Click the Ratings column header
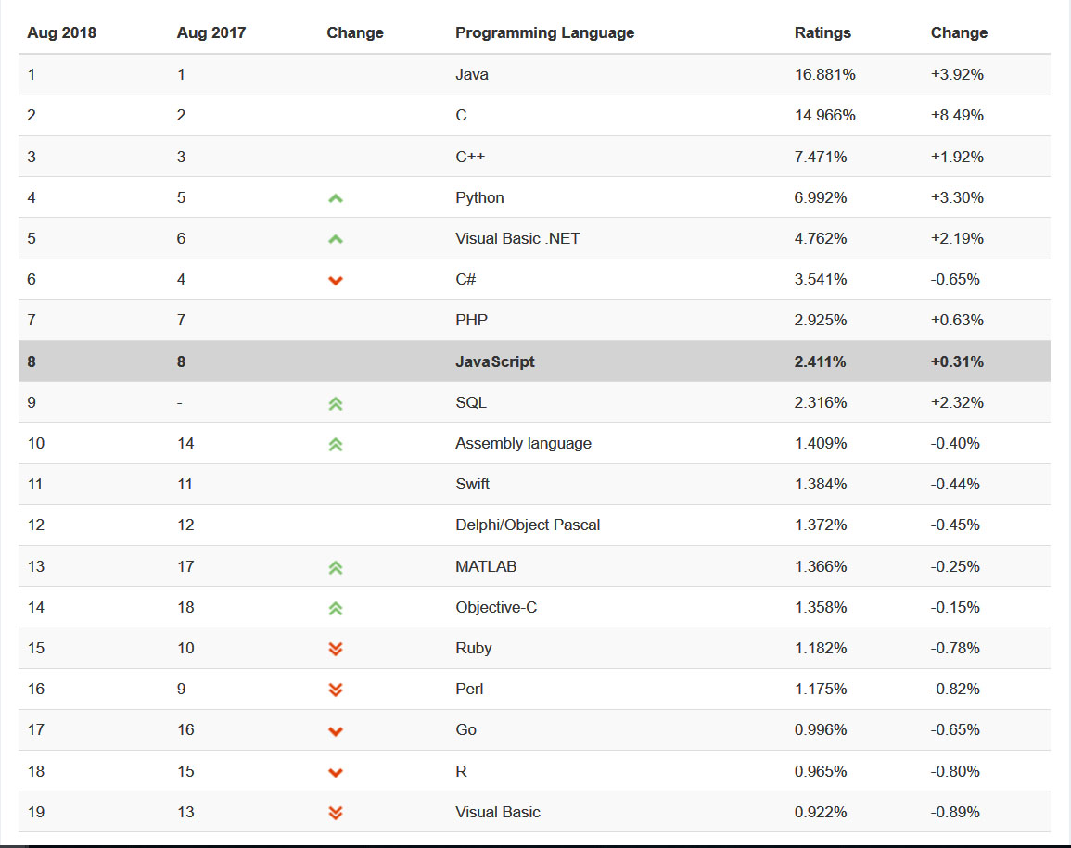 click(x=822, y=32)
